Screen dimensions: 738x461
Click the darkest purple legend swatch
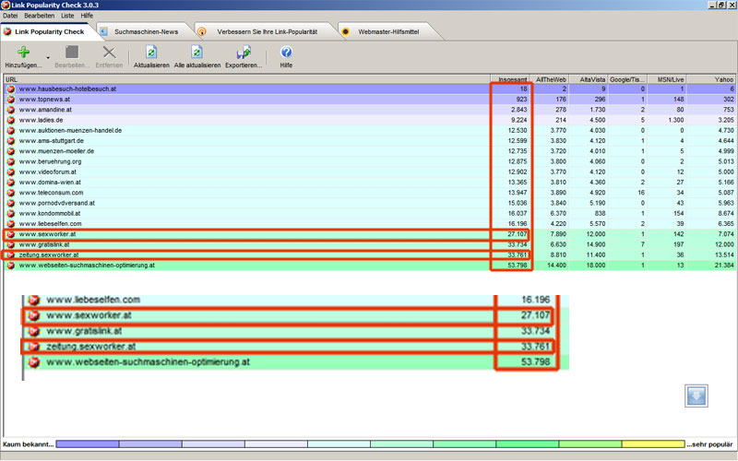(x=88, y=444)
